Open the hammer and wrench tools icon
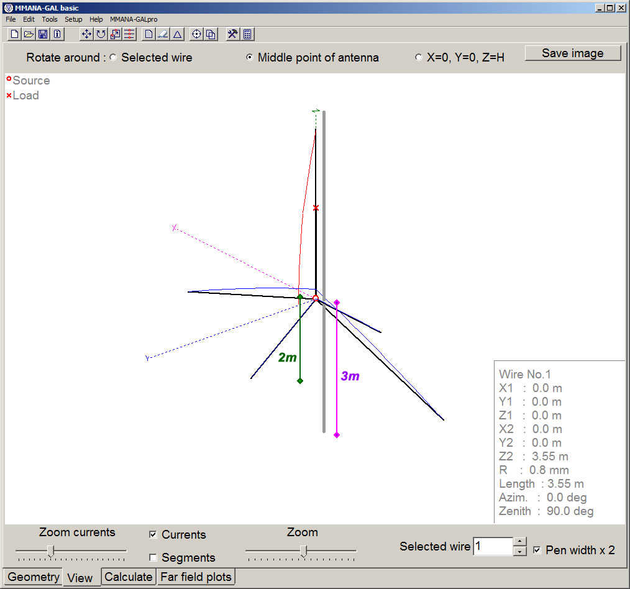This screenshot has height=589, width=630. 232,34
